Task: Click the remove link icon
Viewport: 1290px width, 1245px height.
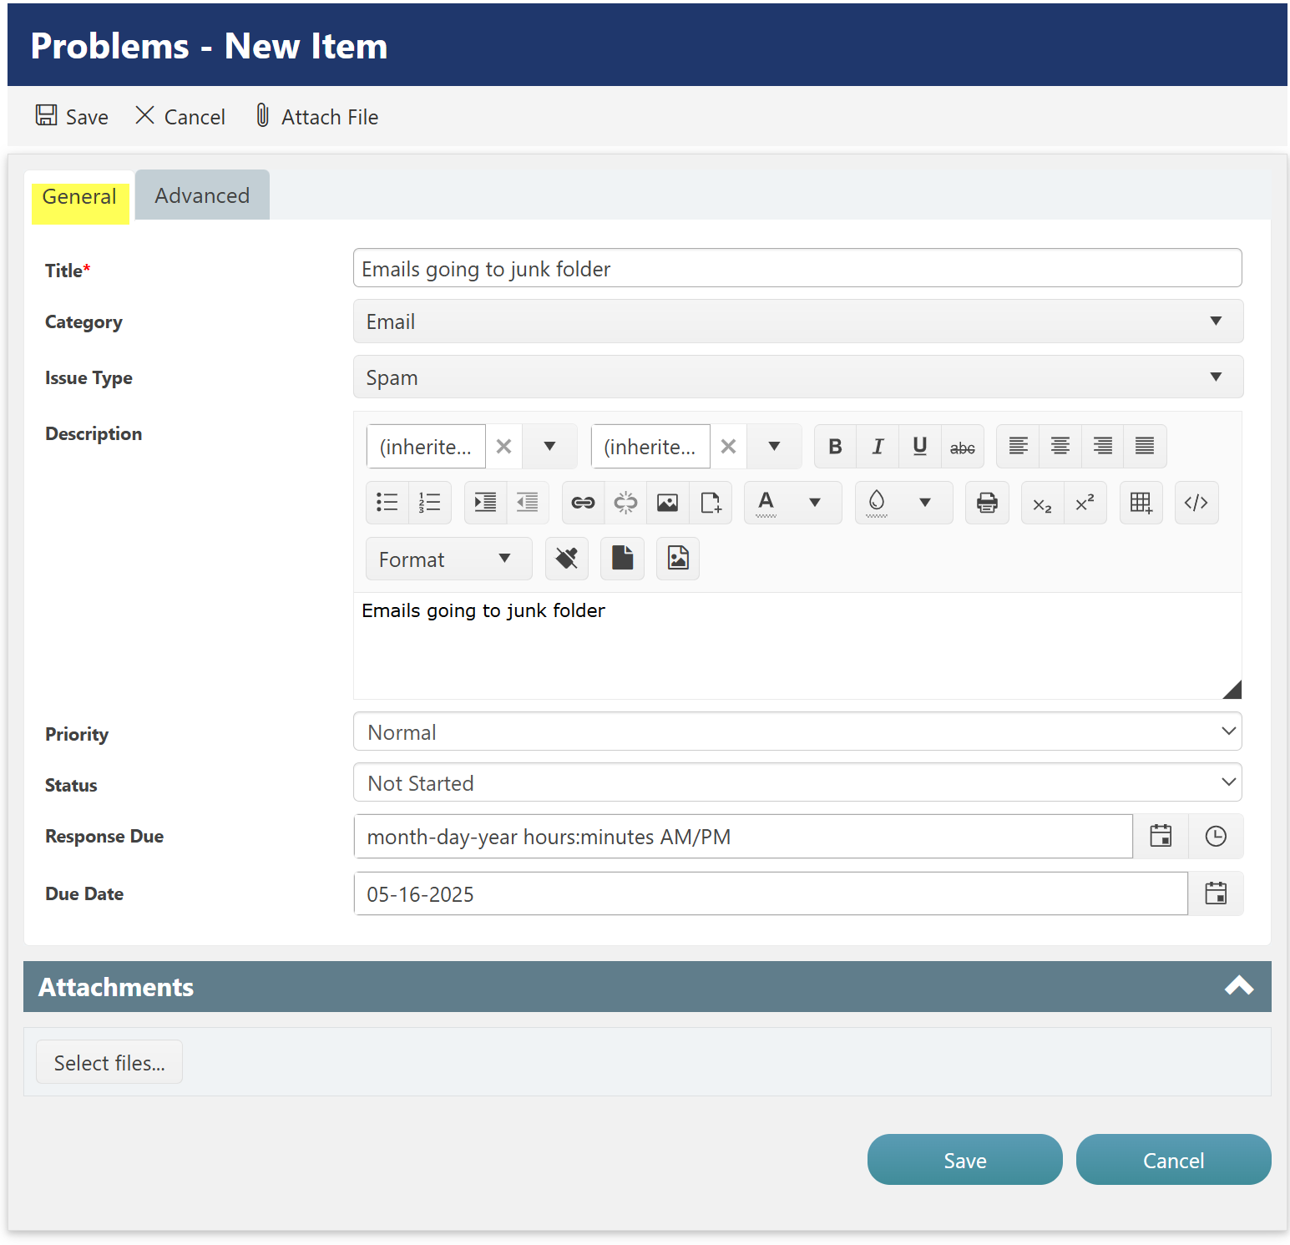Action: (625, 502)
